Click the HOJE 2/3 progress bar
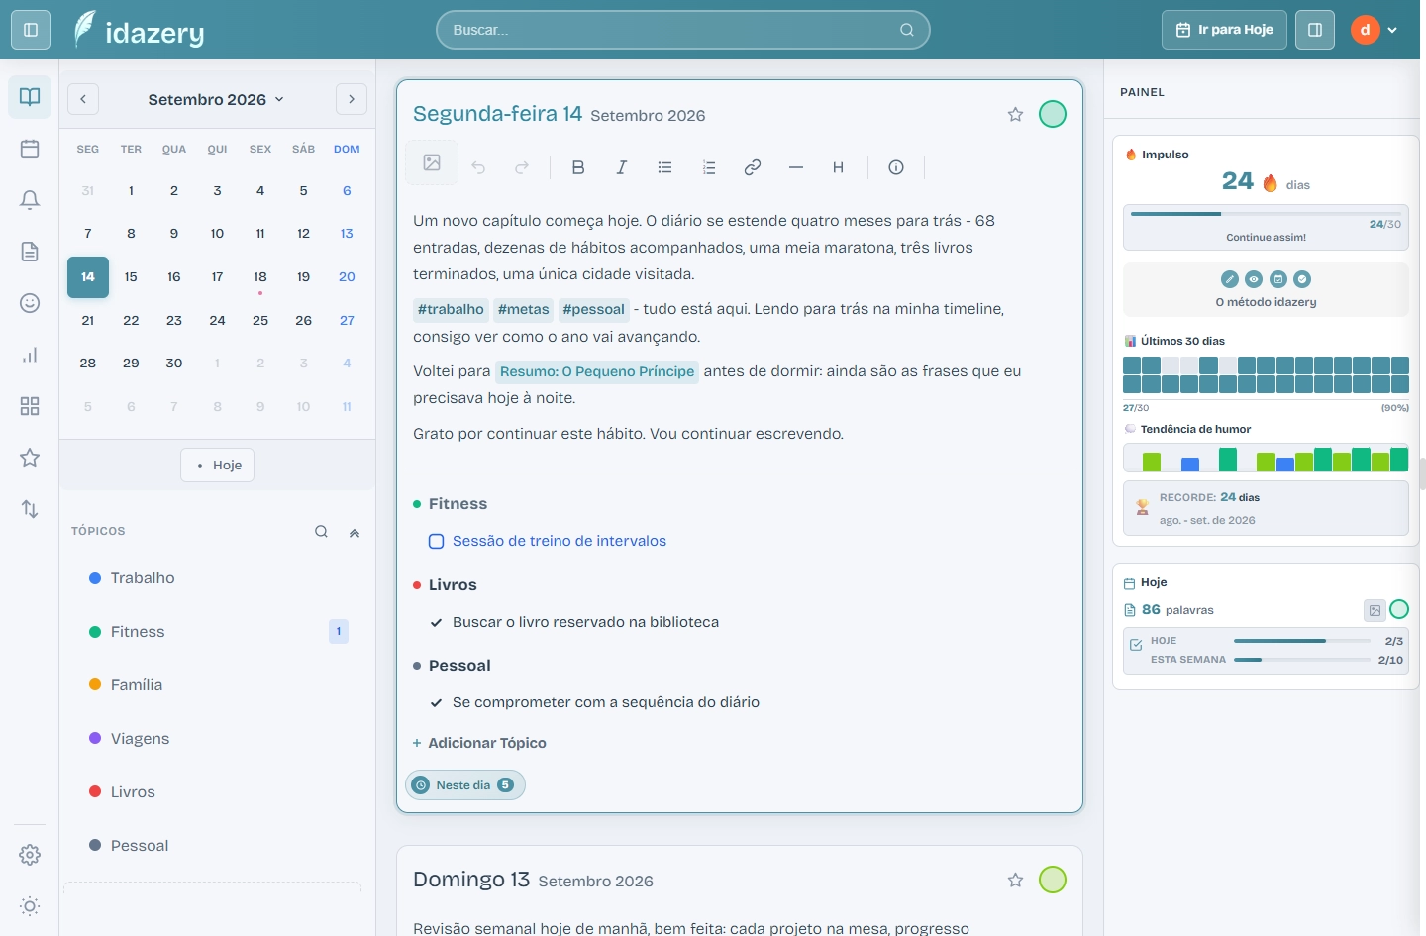This screenshot has height=936, width=1426. click(x=1302, y=641)
